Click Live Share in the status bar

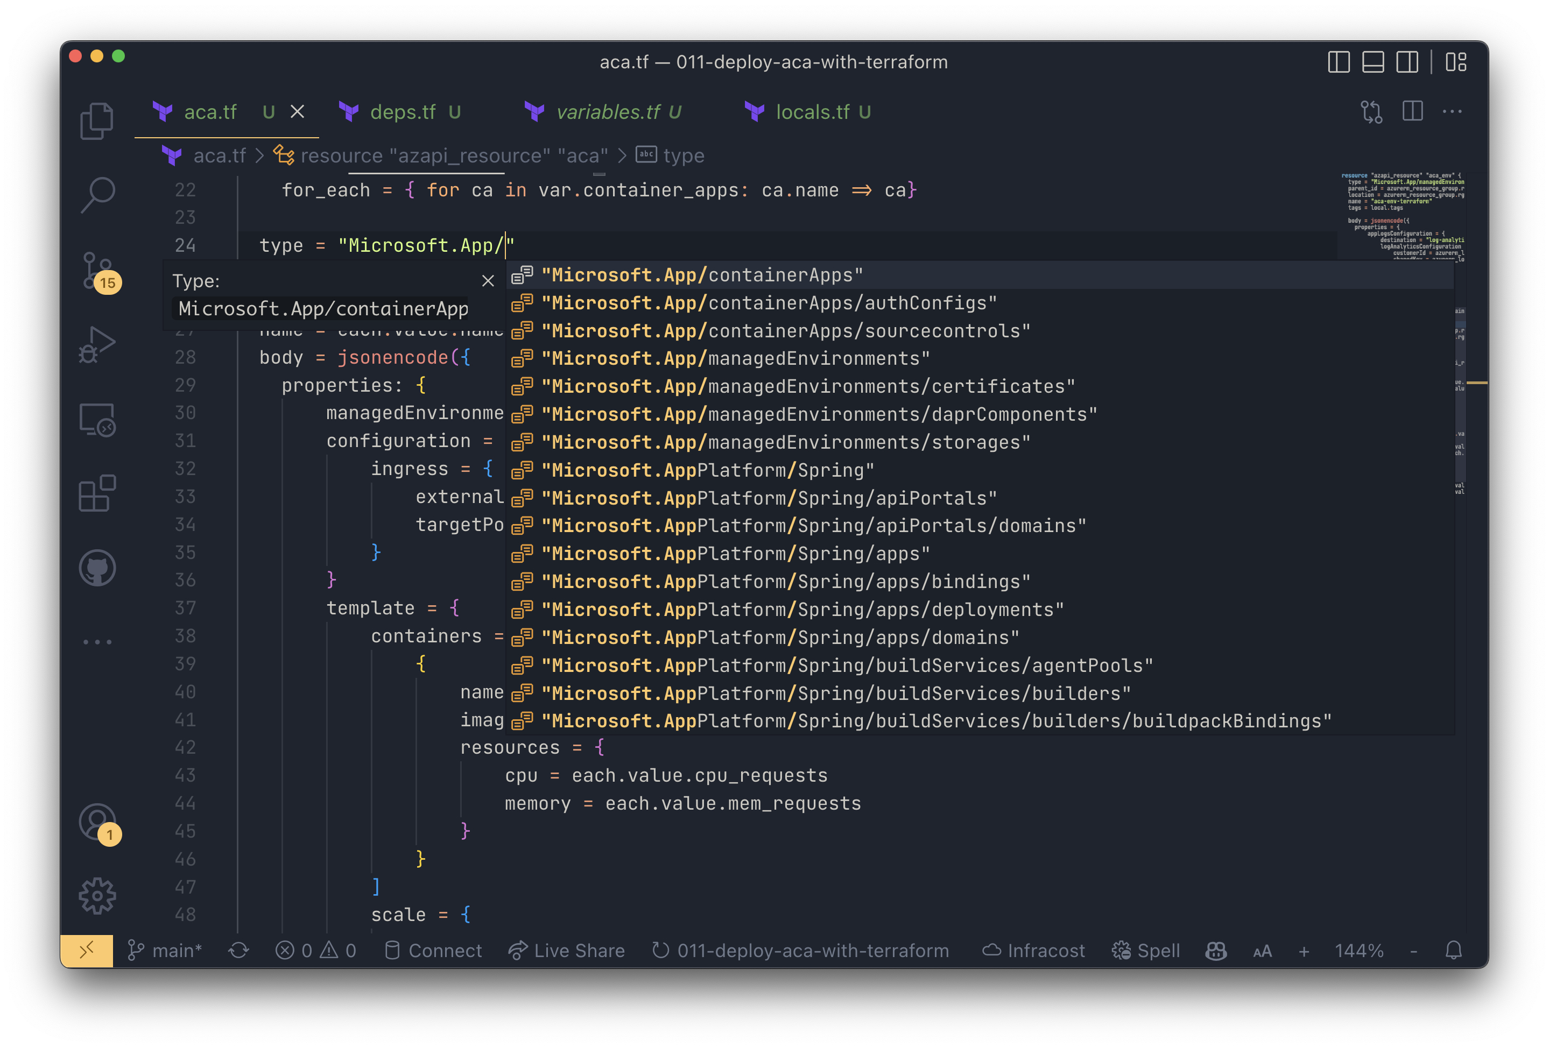click(567, 950)
